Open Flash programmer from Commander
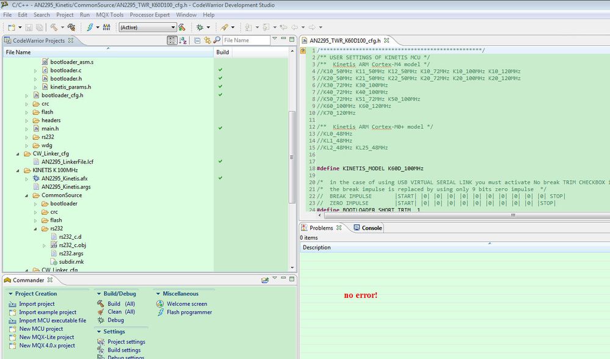Image resolution: width=610 pixels, height=359 pixels. click(x=189, y=312)
